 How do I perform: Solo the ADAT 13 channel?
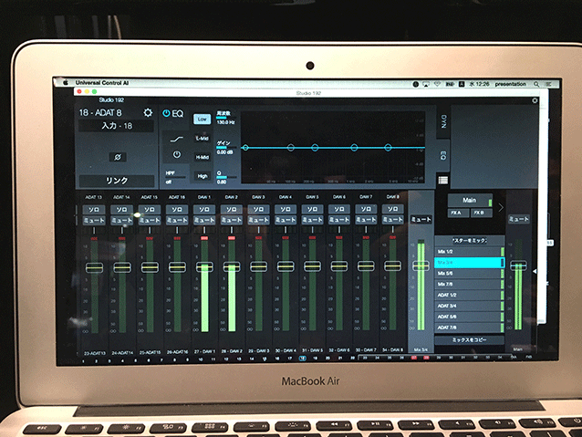[x=94, y=210]
